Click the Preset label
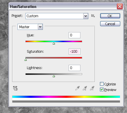Screen dimensions: 127x113 click(17, 16)
